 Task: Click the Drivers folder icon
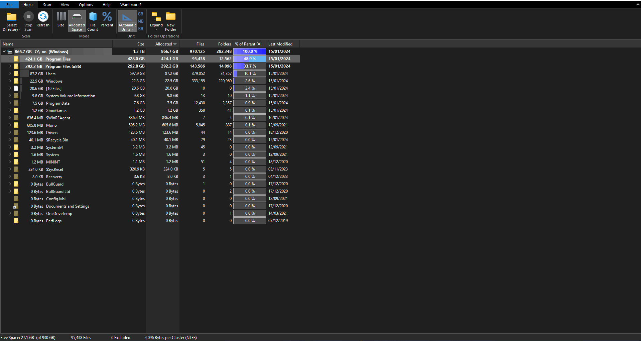pyautogui.click(x=16, y=132)
